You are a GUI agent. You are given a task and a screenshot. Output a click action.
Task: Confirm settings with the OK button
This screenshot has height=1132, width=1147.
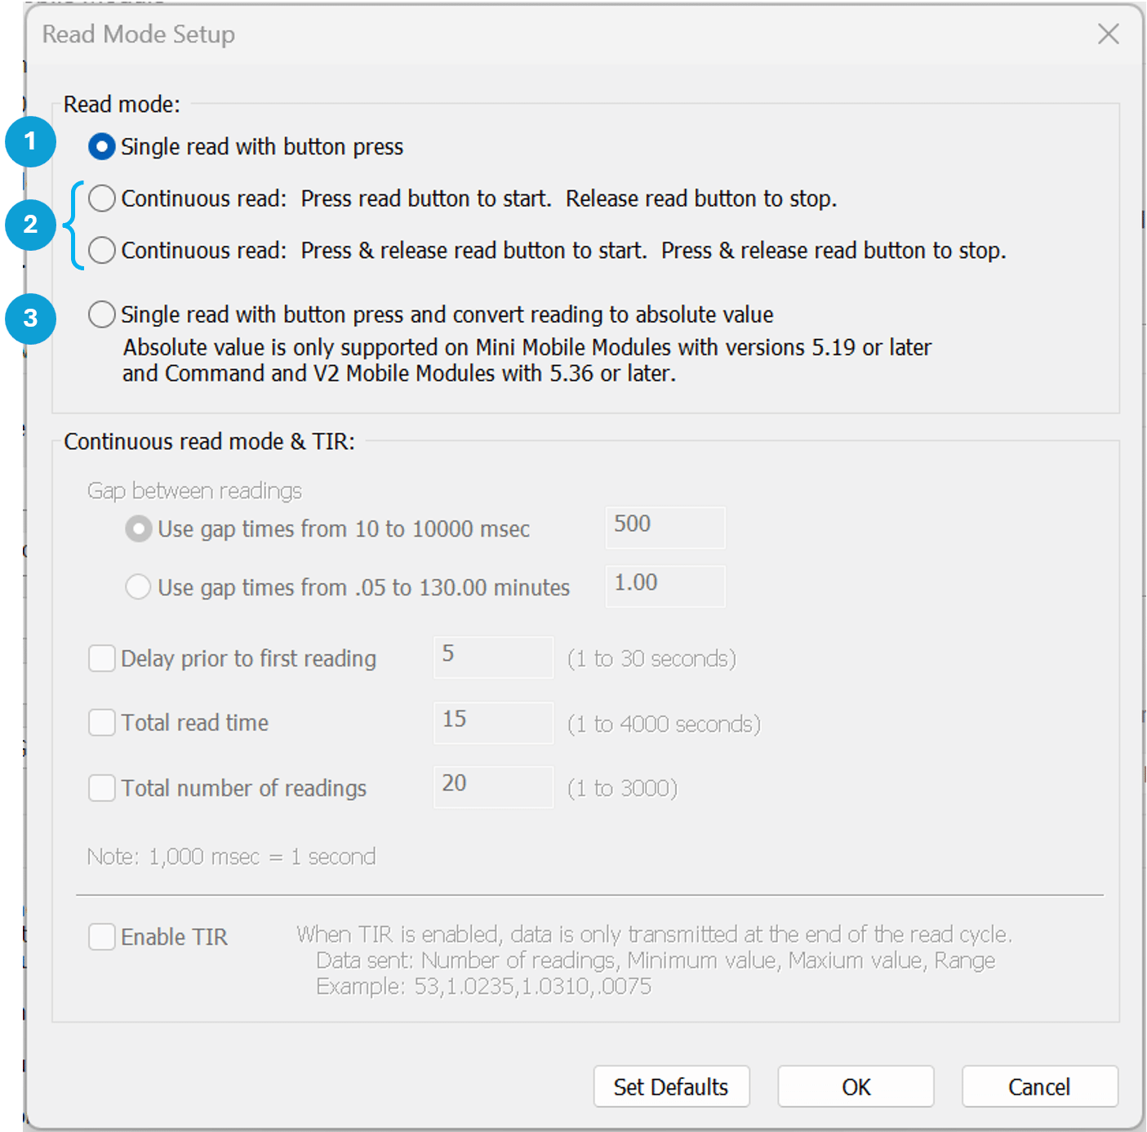tap(856, 1087)
